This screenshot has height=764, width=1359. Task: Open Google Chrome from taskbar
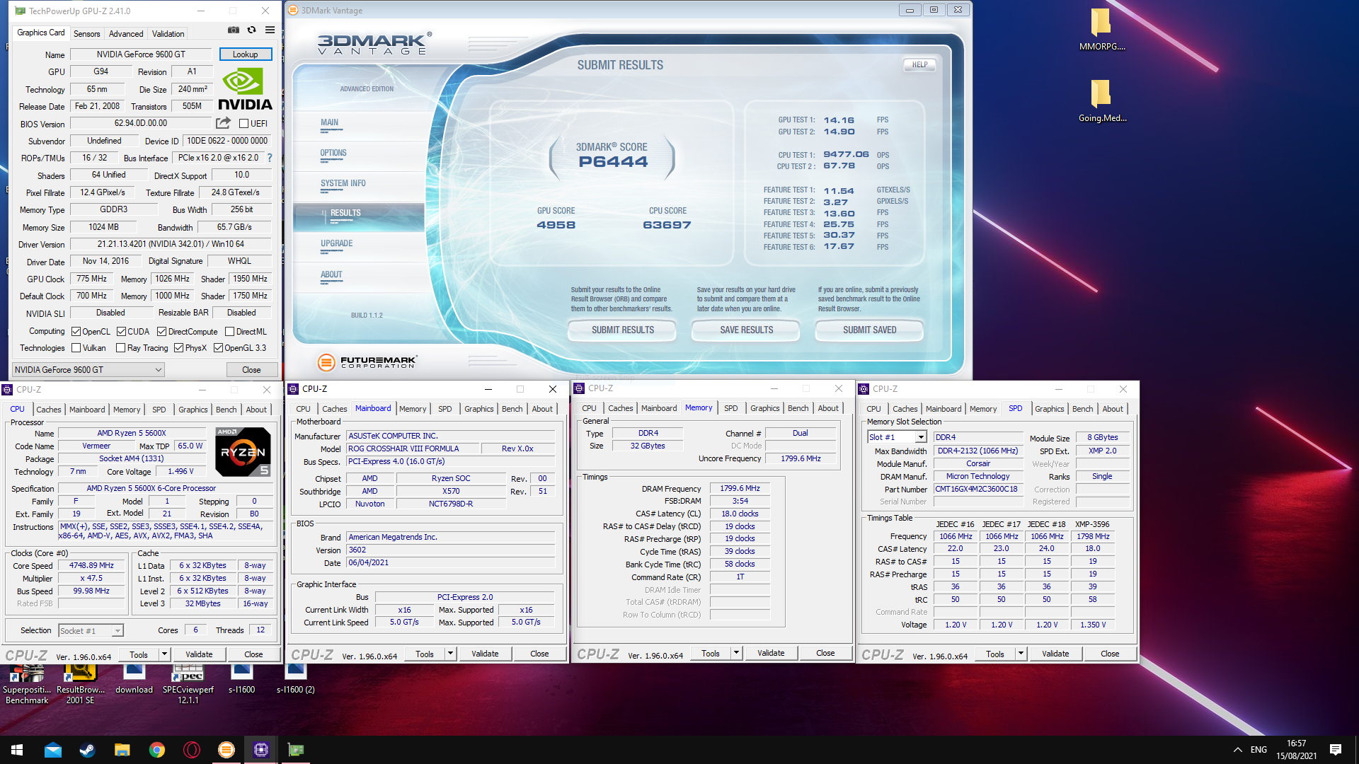point(156,750)
